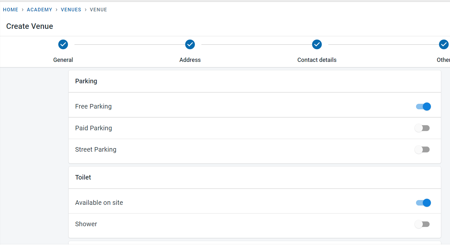Click the Contact details step checkmark icon
The width and height of the screenshot is (450, 245).
(317, 44)
